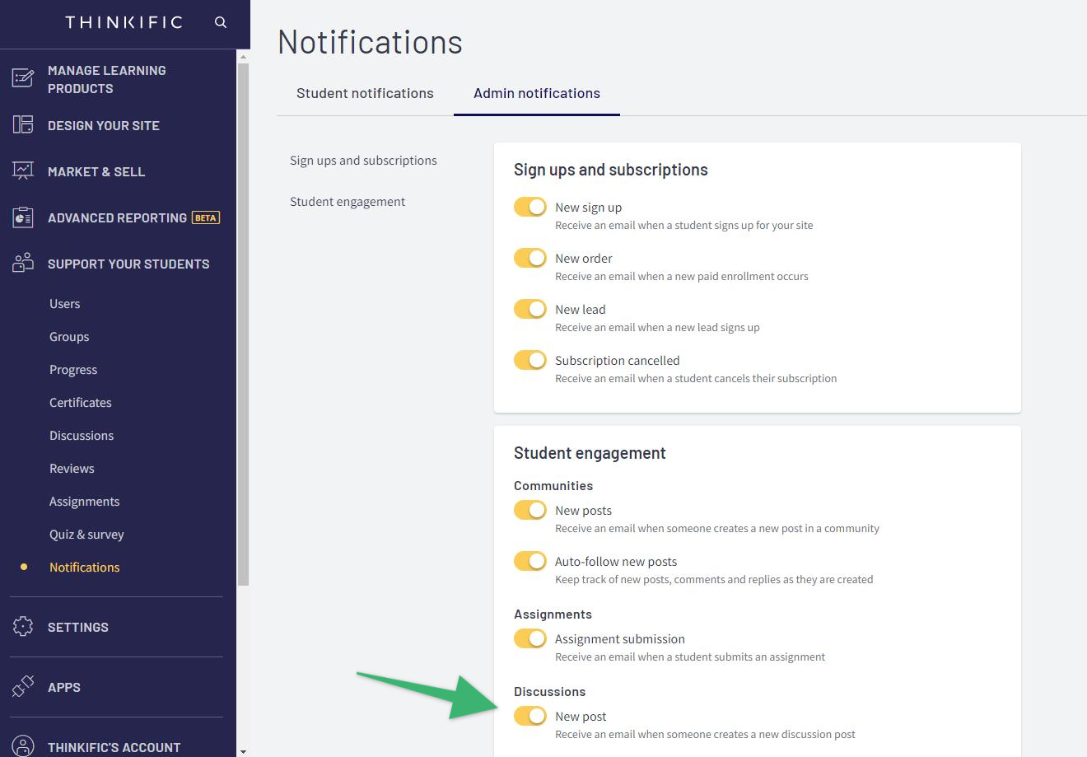Disable Assignment submission notification

coord(530,638)
